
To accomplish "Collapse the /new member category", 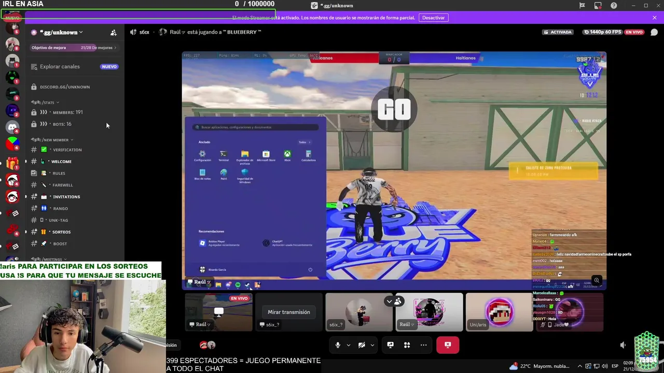I will (x=52, y=140).
